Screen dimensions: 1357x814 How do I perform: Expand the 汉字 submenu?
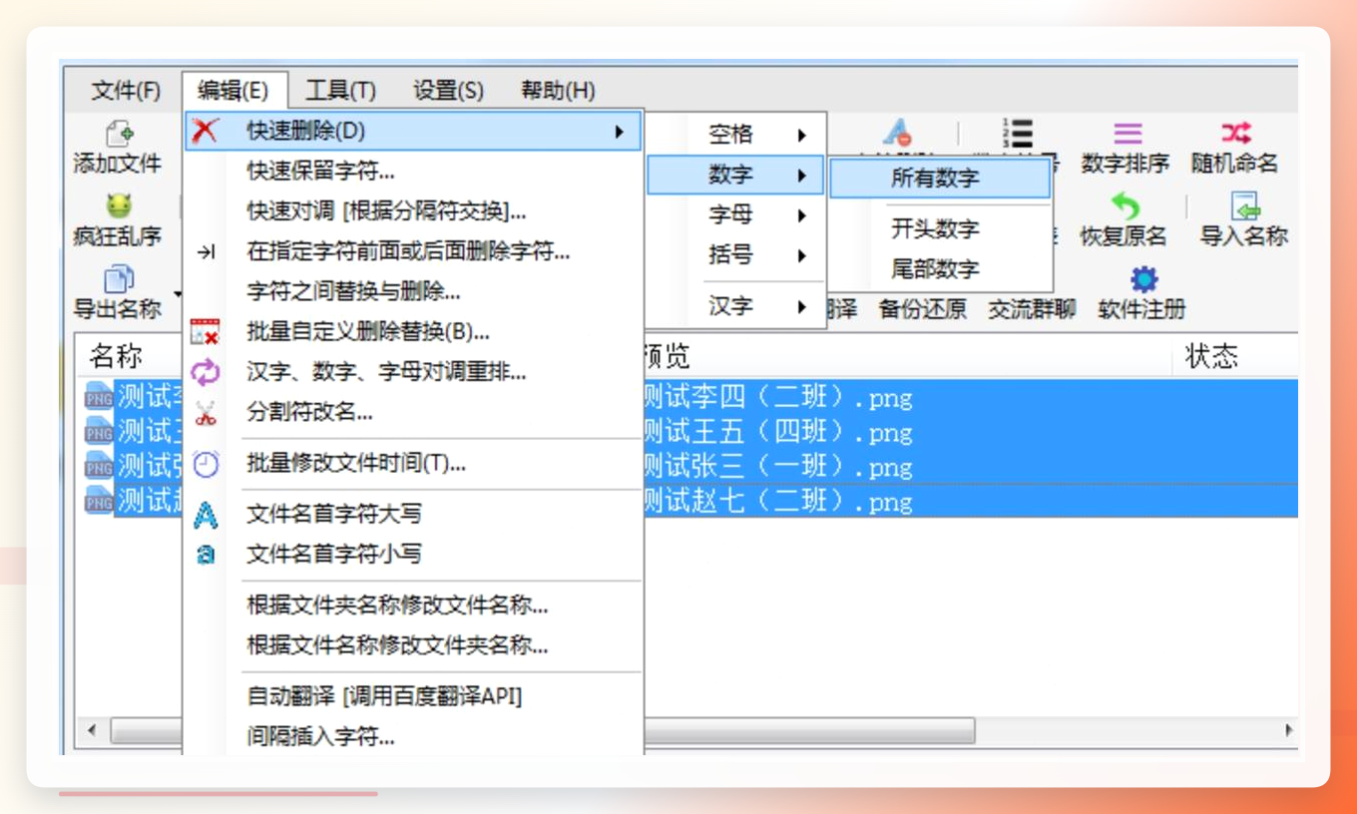coord(737,306)
